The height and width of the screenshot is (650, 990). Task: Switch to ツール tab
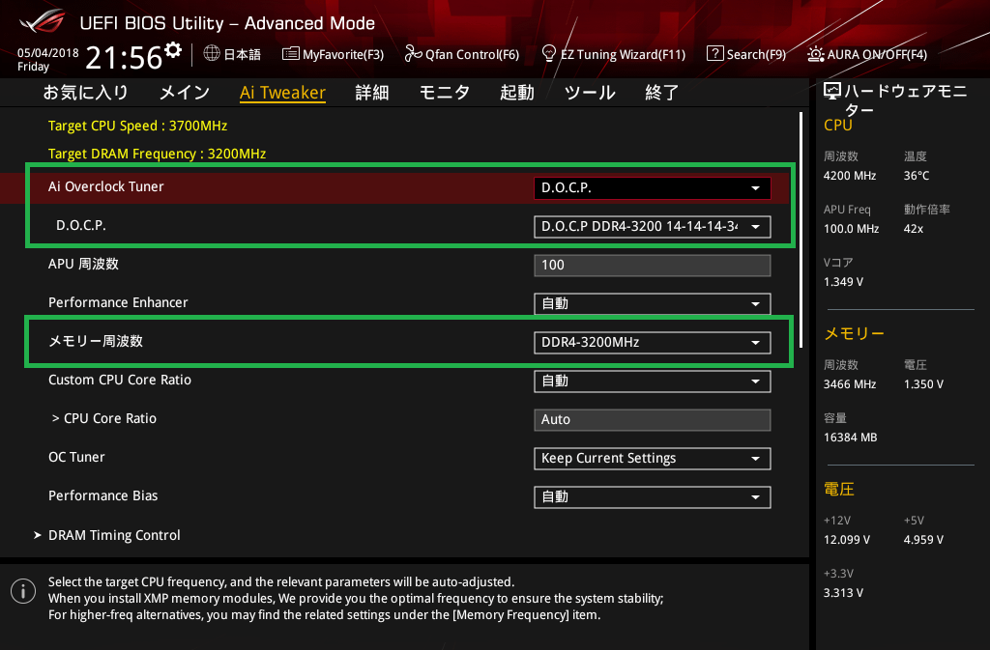pos(590,93)
